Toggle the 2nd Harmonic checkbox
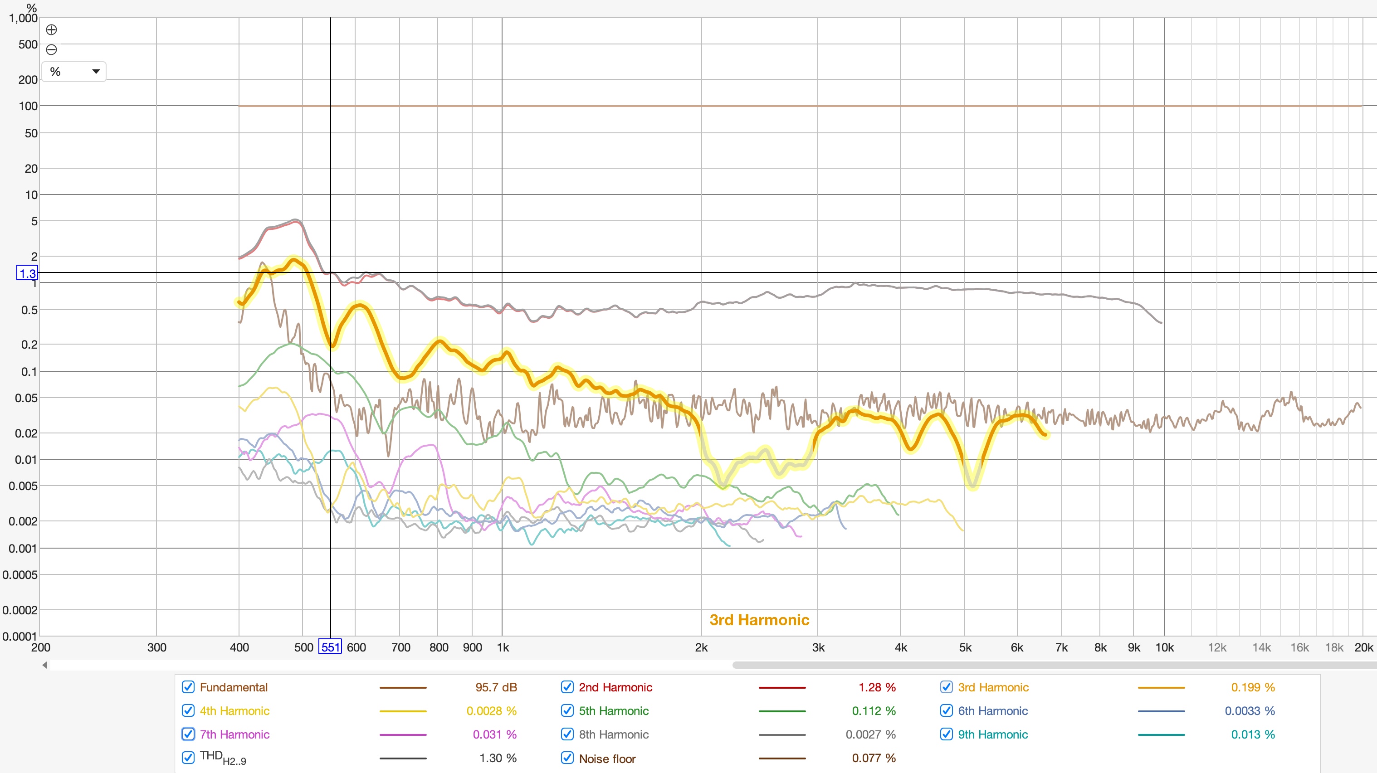This screenshot has width=1377, height=773. pyautogui.click(x=567, y=687)
